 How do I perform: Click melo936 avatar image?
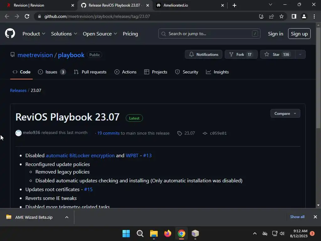18,133
